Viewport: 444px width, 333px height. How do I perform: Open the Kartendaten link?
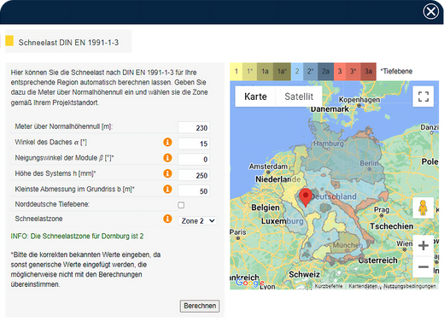[363, 286]
